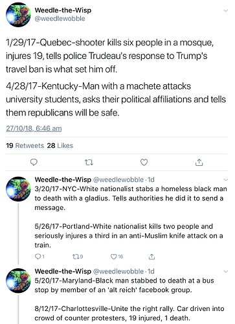Open the main tweet's chevron options menu
The height and width of the screenshot is (324, 235).
point(225,10)
